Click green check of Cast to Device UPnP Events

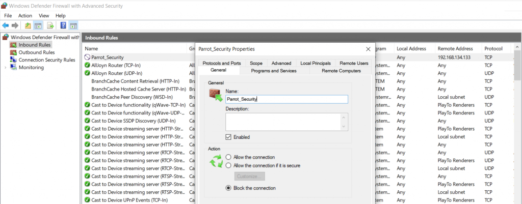tap(88, 200)
